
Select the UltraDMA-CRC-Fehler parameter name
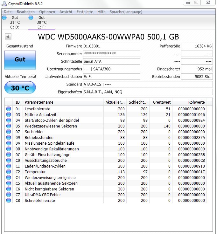(x=43, y=195)
